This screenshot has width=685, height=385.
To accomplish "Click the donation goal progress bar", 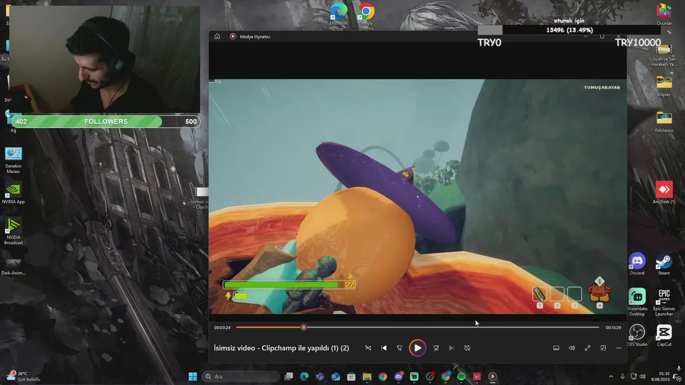I will tap(569, 30).
